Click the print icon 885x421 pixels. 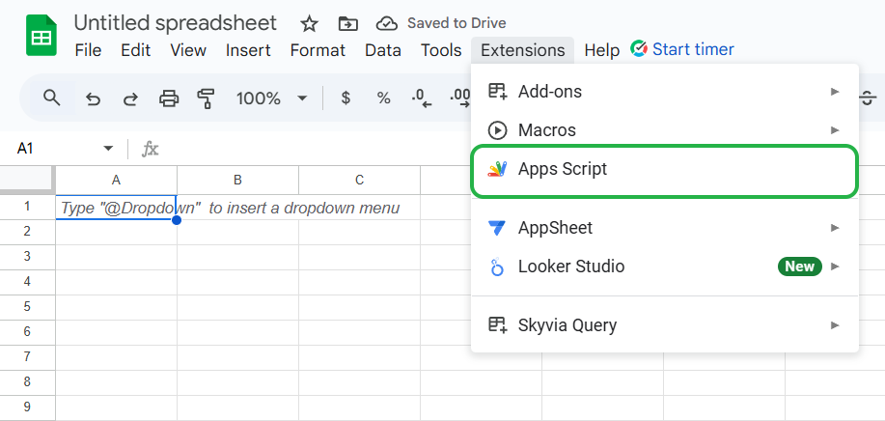pos(169,98)
